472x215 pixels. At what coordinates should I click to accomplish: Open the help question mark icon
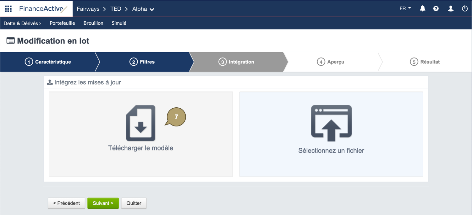click(436, 9)
